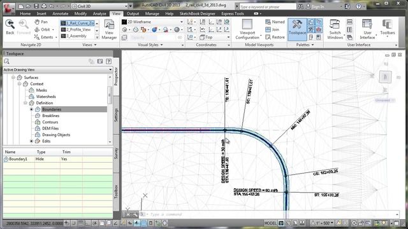Click the Open file icon
Screen dimensions: 408x229
28,6
